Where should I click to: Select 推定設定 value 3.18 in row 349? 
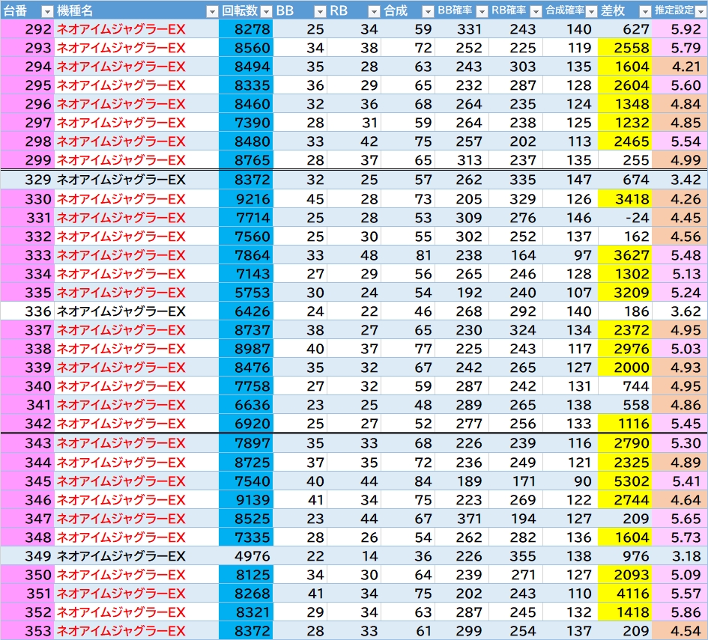click(680, 556)
